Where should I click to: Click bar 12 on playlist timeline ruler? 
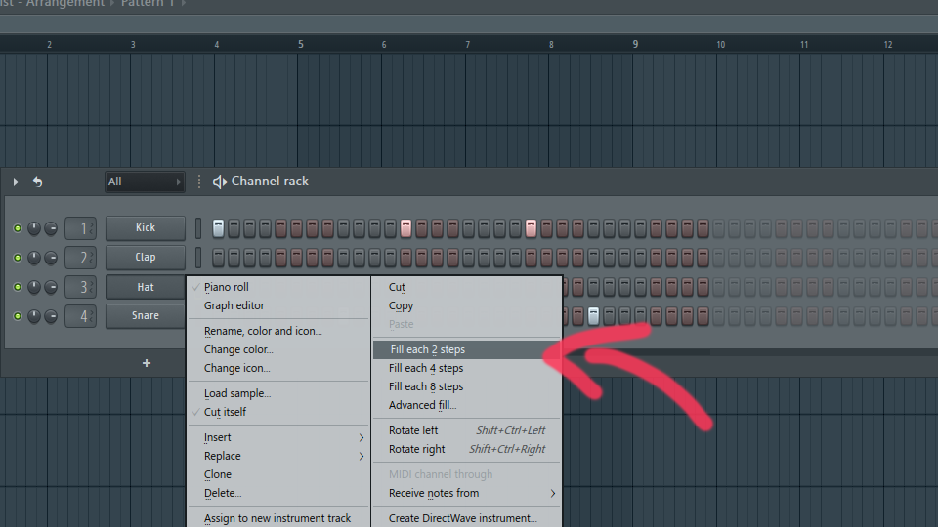coord(888,44)
